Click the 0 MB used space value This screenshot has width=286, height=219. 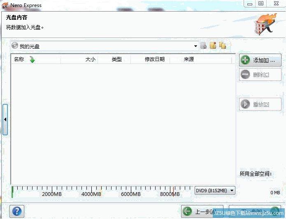275,193
